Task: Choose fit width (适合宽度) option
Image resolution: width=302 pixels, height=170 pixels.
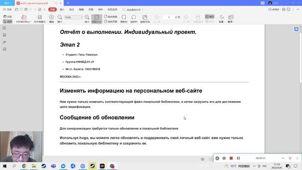Action: click(x=110, y=17)
